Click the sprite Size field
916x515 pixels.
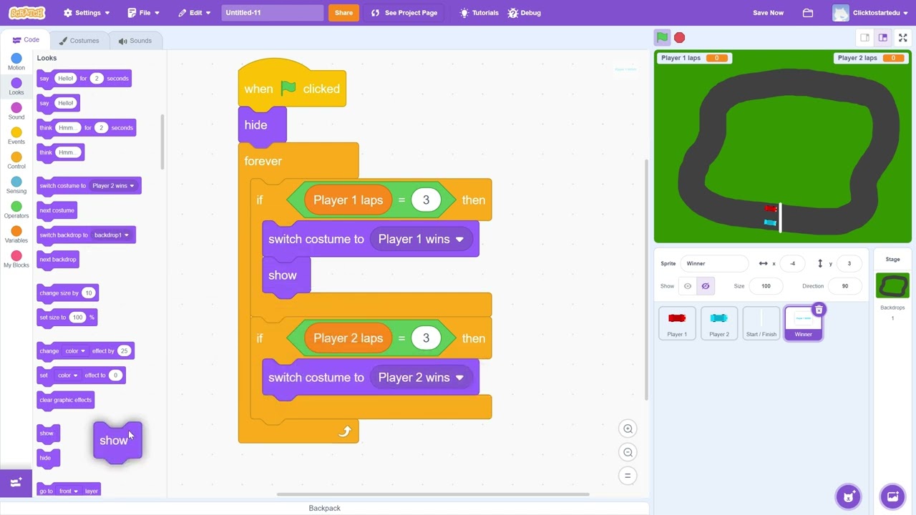click(766, 286)
